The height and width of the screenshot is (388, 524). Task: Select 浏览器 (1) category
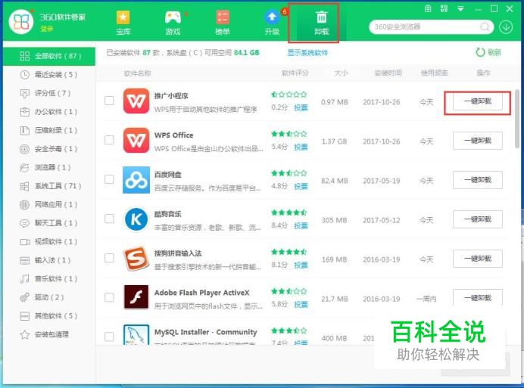click(49, 167)
